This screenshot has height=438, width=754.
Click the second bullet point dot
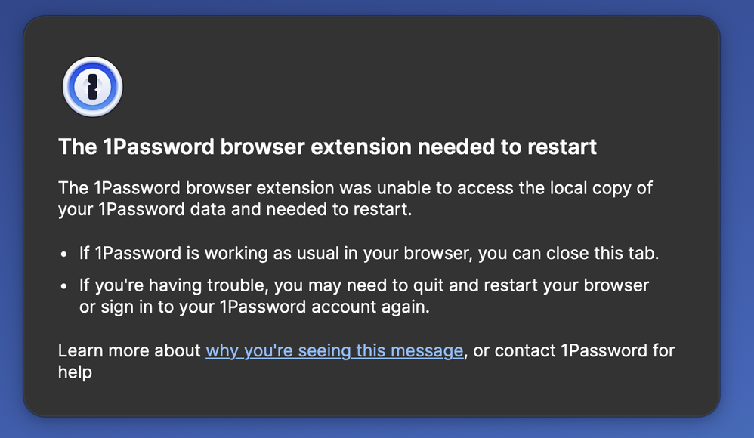64,287
